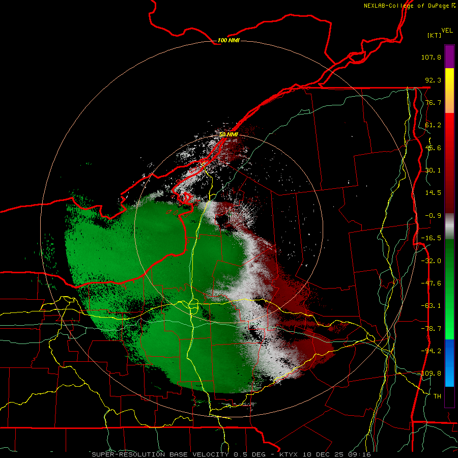Click the VEL legend title

[x=447, y=31]
